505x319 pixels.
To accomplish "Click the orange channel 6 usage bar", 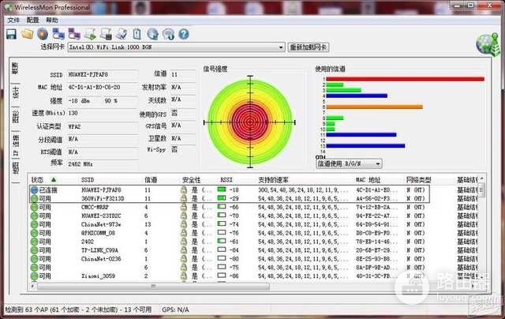I will pyautogui.click(x=374, y=107).
